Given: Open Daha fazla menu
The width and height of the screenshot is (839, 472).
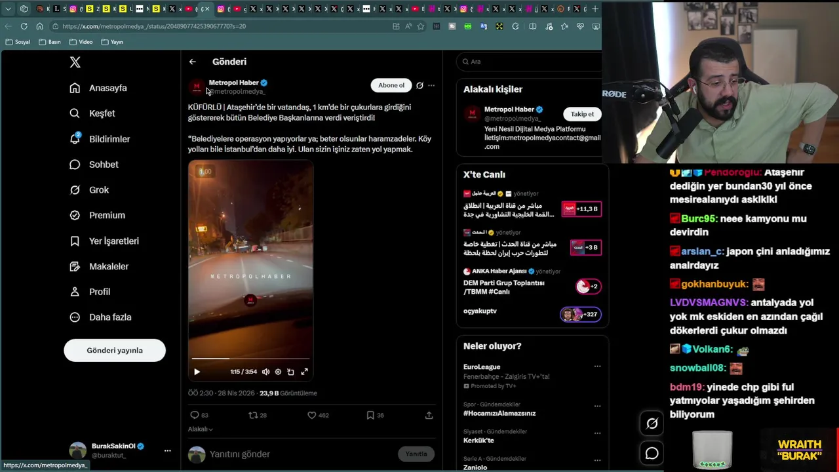Looking at the screenshot, I should (100, 317).
